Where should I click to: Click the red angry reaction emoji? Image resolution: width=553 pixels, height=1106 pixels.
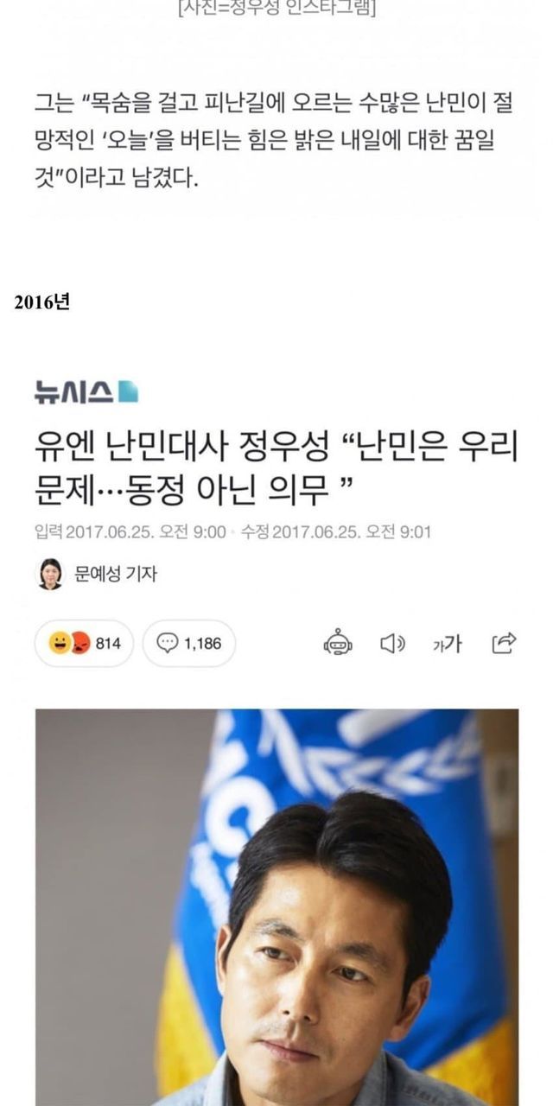click(79, 644)
